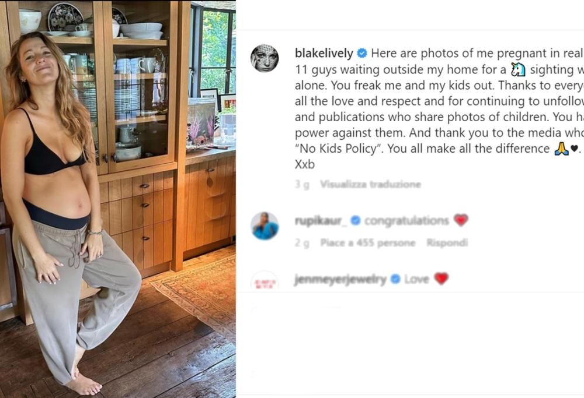Click blakelively's verified badge
The height and width of the screenshot is (398, 584).
coord(361,54)
